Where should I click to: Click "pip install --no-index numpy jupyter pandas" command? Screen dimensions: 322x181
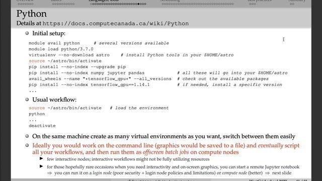click(87, 73)
